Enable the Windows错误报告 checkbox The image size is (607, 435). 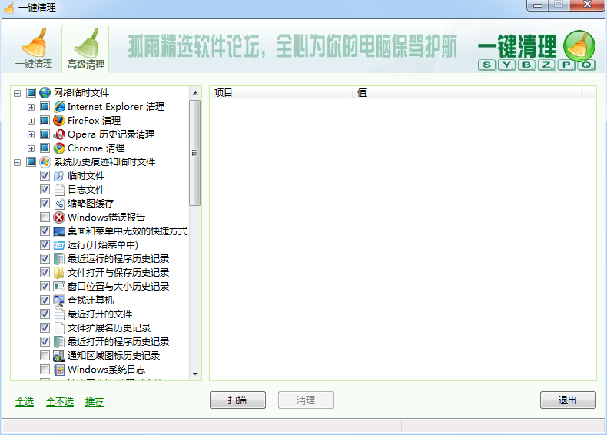45,217
